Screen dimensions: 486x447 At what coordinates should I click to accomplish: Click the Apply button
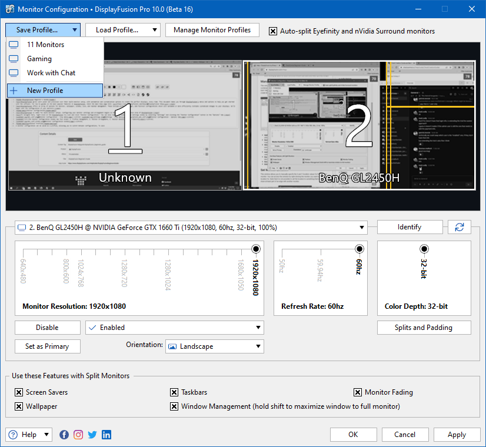(457, 435)
